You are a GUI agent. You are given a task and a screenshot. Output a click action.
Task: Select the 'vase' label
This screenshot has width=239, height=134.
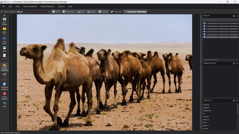pyautogui.click(x=206, y=129)
